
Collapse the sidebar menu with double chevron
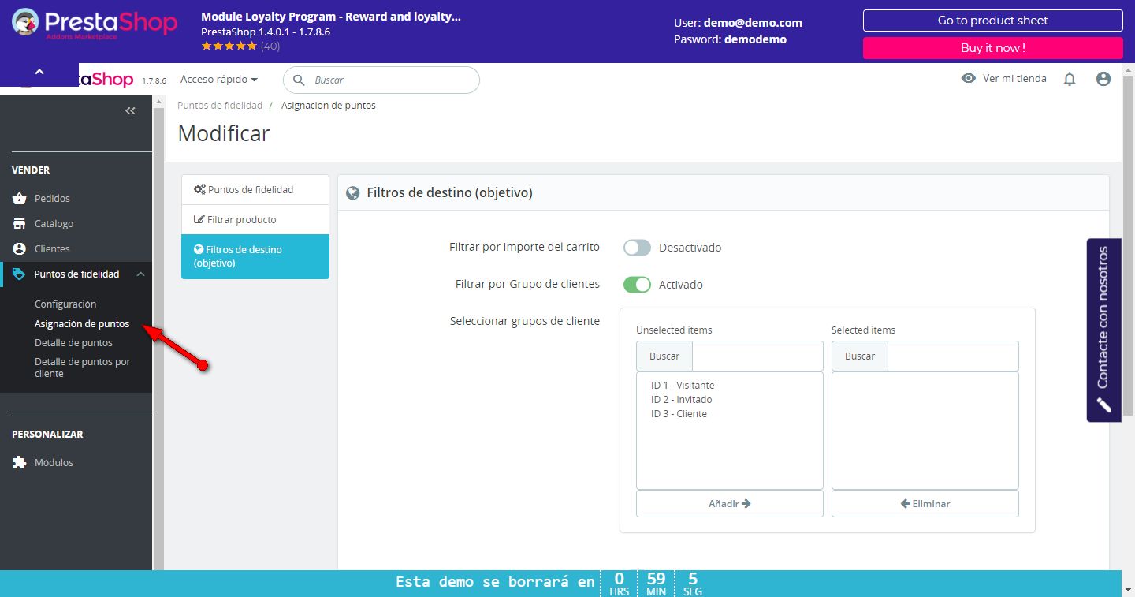(131, 111)
